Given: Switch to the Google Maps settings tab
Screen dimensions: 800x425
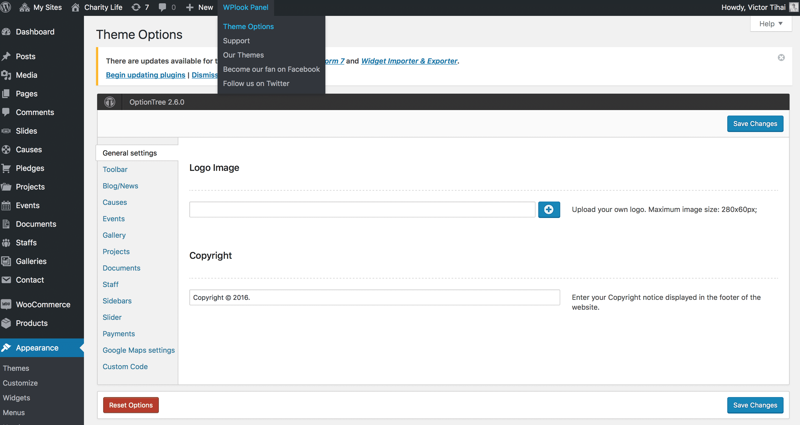Looking at the screenshot, I should tap(139, 350).
